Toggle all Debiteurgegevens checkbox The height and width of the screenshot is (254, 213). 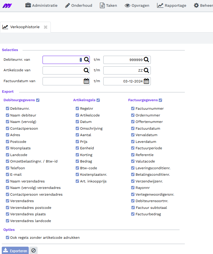(38, 100)
